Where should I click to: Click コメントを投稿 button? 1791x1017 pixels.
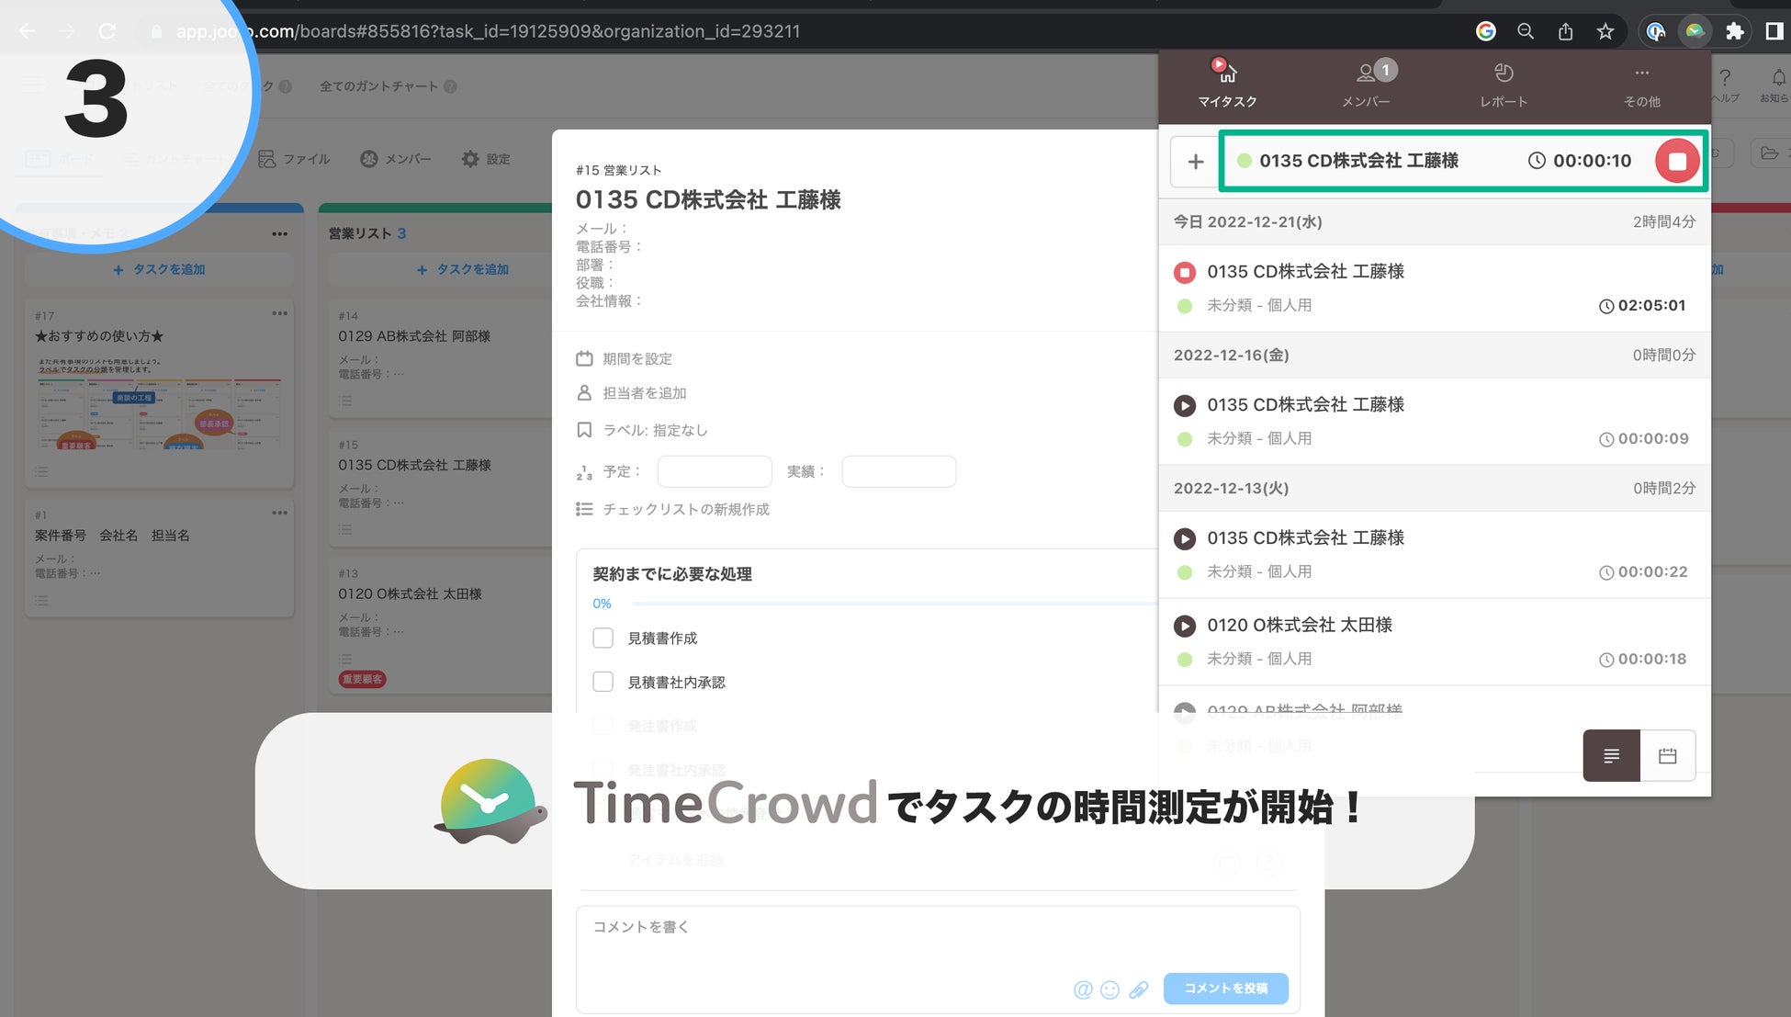point(1225,988)
